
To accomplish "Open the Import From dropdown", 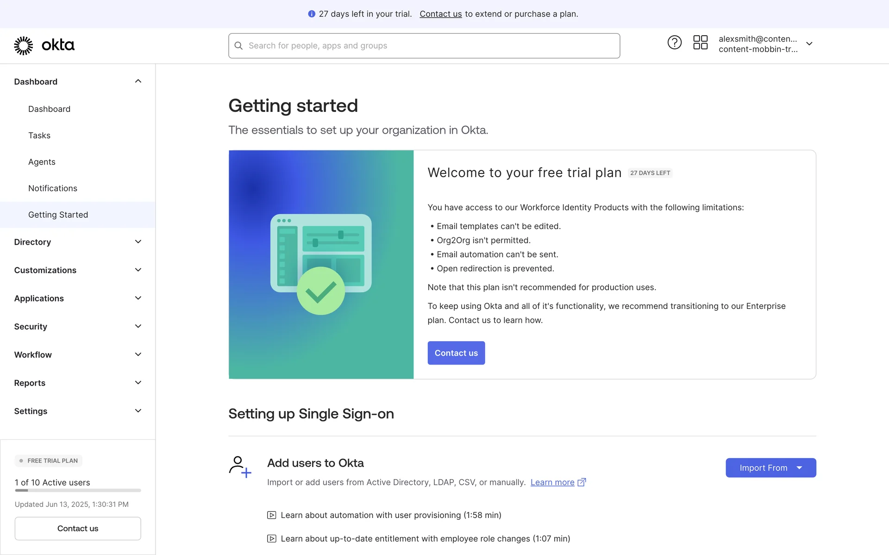I will pos(770,468).
